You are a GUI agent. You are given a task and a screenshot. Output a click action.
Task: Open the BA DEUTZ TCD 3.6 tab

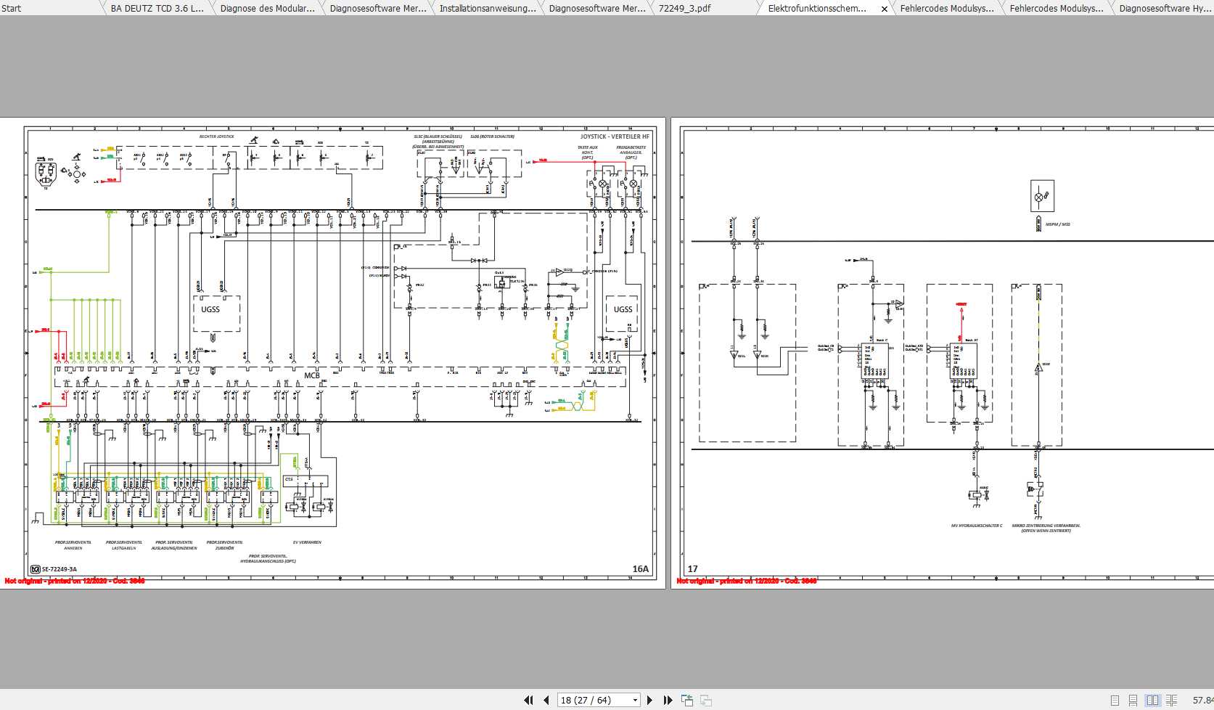tap(157, 9)
